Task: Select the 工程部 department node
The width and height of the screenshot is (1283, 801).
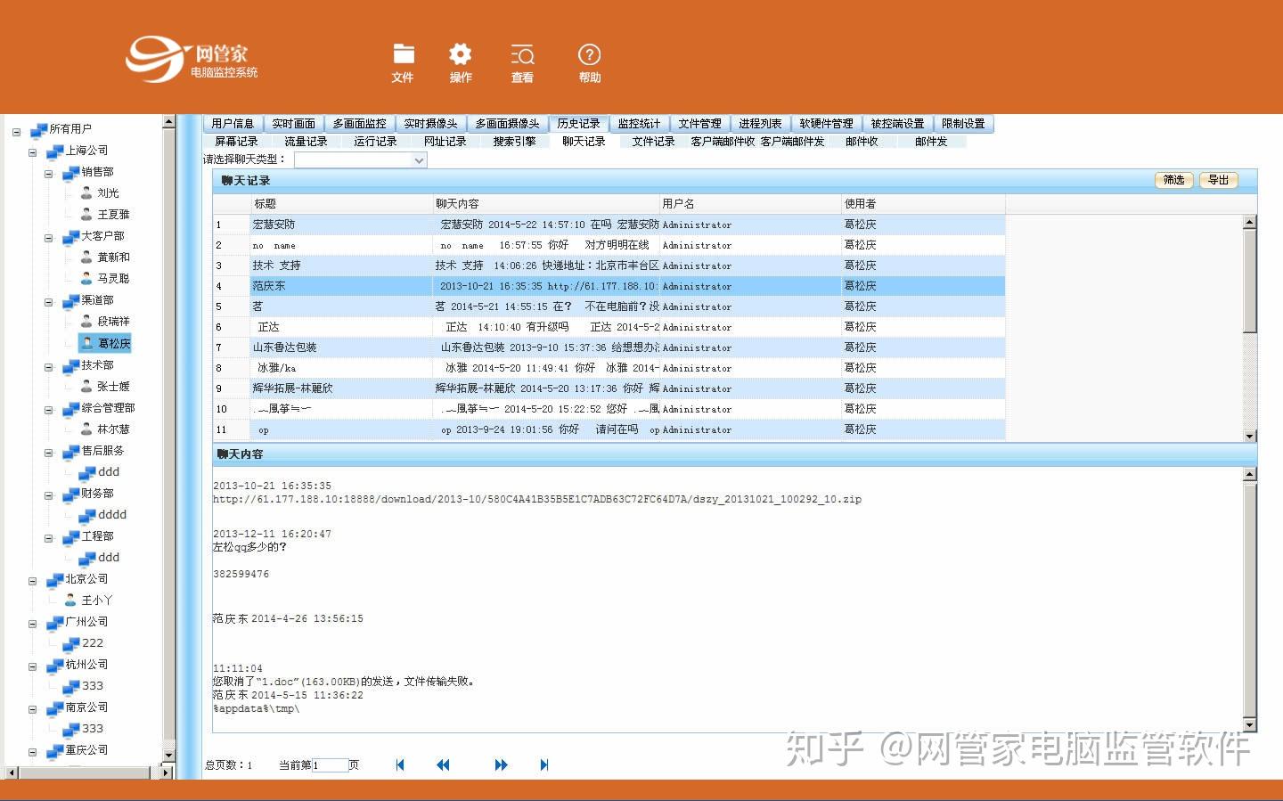Action: click(x=89, y=536)
